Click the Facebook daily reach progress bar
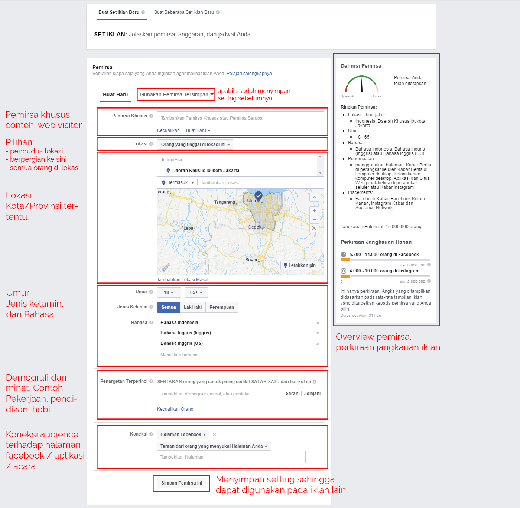The width and height of the screenshot is (520, 508). pyautogui.click(x=386, y=260)
